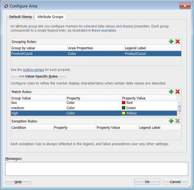Click the disabled Exception Rules delete icon
The width and height of the screenshot is (194, 190).
pyautogui.click(x=178, y=121)
